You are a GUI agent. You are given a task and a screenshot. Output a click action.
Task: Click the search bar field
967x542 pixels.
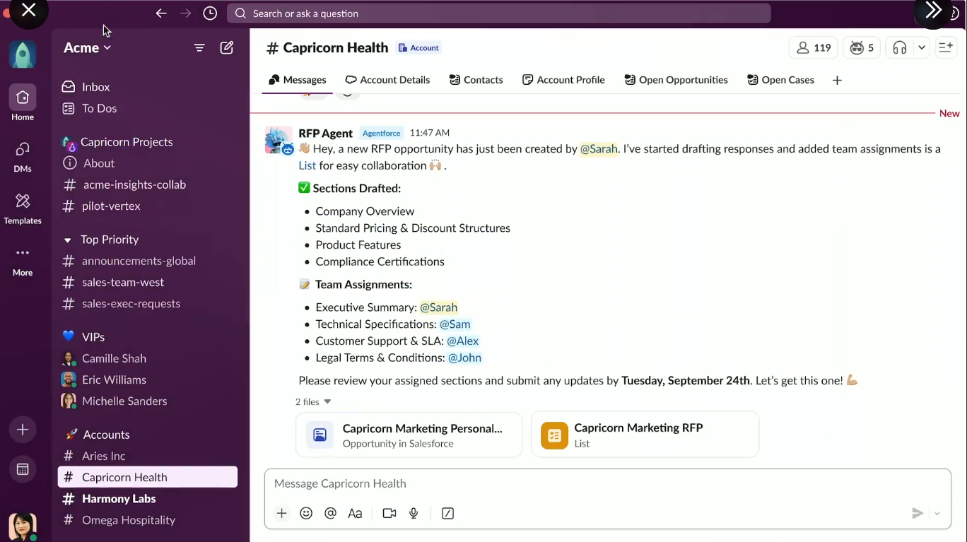point(498,13)
